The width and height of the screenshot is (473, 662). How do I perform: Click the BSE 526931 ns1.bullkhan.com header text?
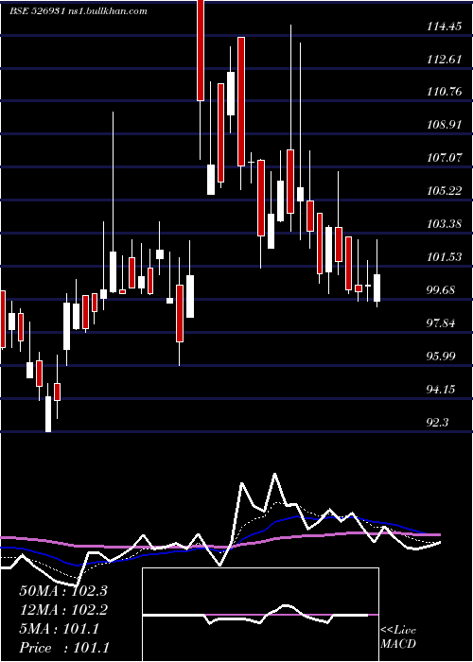coord(79,11)
